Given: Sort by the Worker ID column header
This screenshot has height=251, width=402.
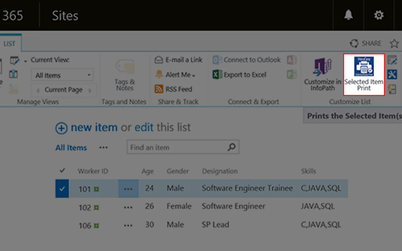Looking at the screenshot, I should 93,171.
